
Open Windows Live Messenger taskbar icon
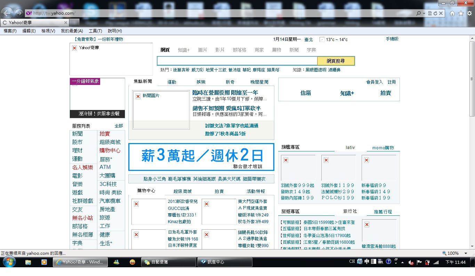116,262
